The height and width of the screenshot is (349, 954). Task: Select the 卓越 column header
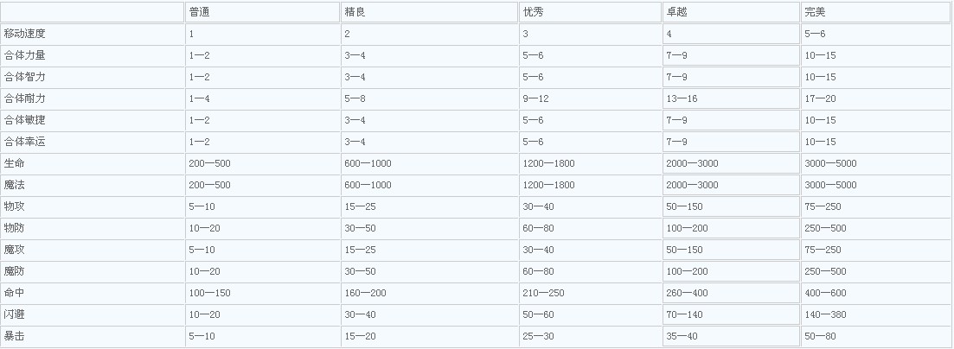[x=676, y=12]
